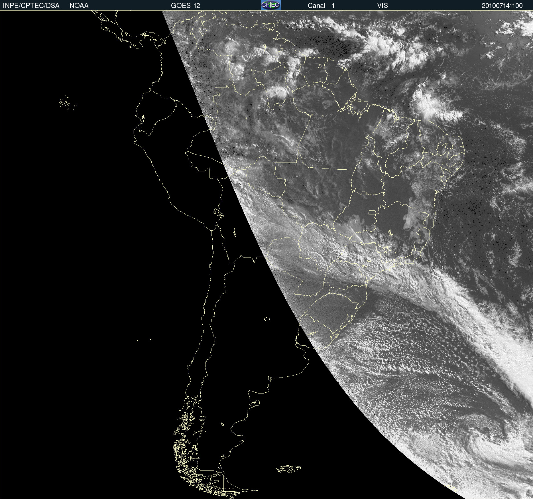Click the INPE/CPTEC/DSA header text
This screenshot has width=533, height=499.
tap(31, 6)
